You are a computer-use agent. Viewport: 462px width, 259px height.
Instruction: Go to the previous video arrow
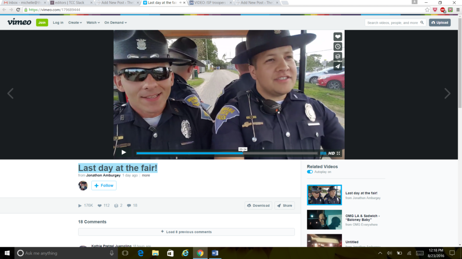10,94
